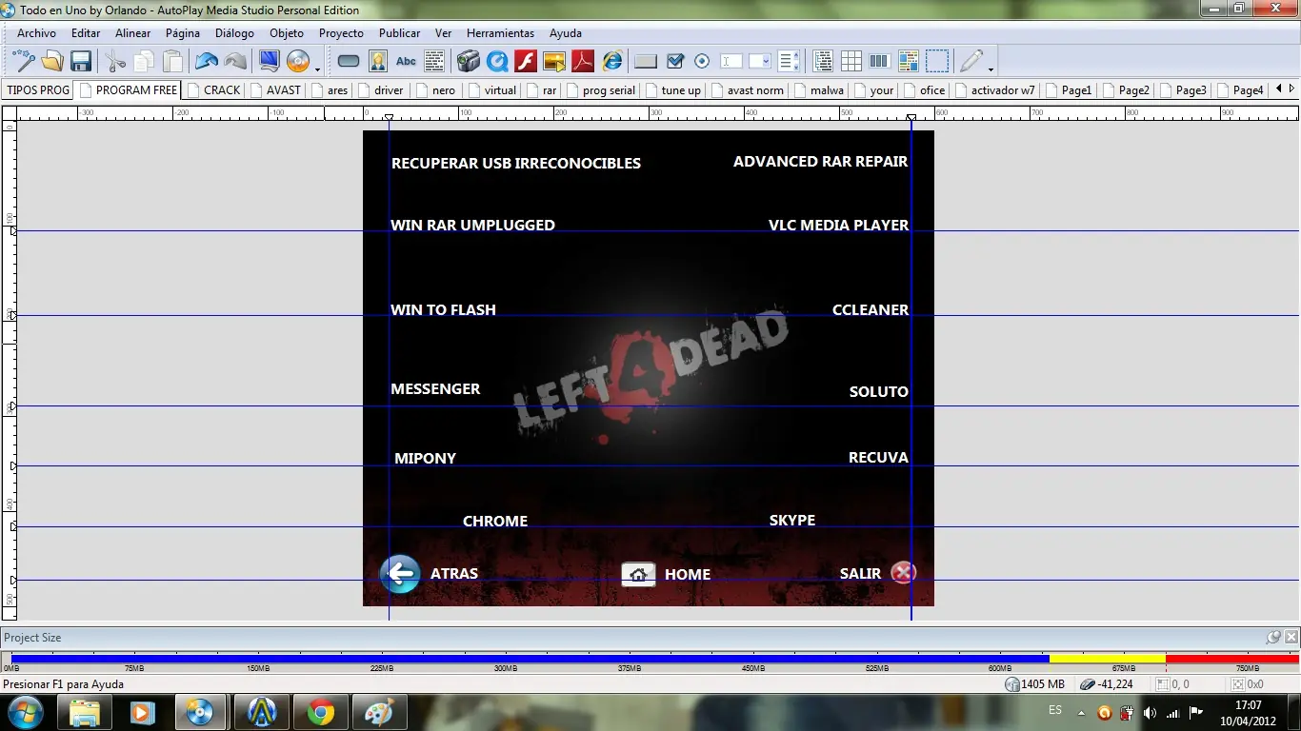Select the CHROME label on page
The height and width of the screenshot is (731, 1301).
coord(495,522)
